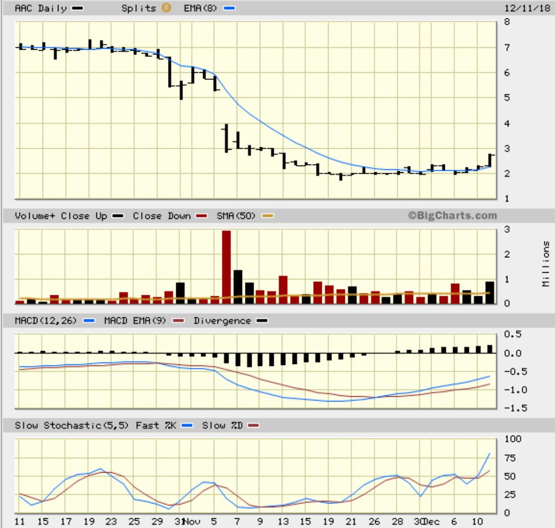This screenshot has height=528, width=555.
Task: Click the orange Splits icon in header
Action: (166, 8)
